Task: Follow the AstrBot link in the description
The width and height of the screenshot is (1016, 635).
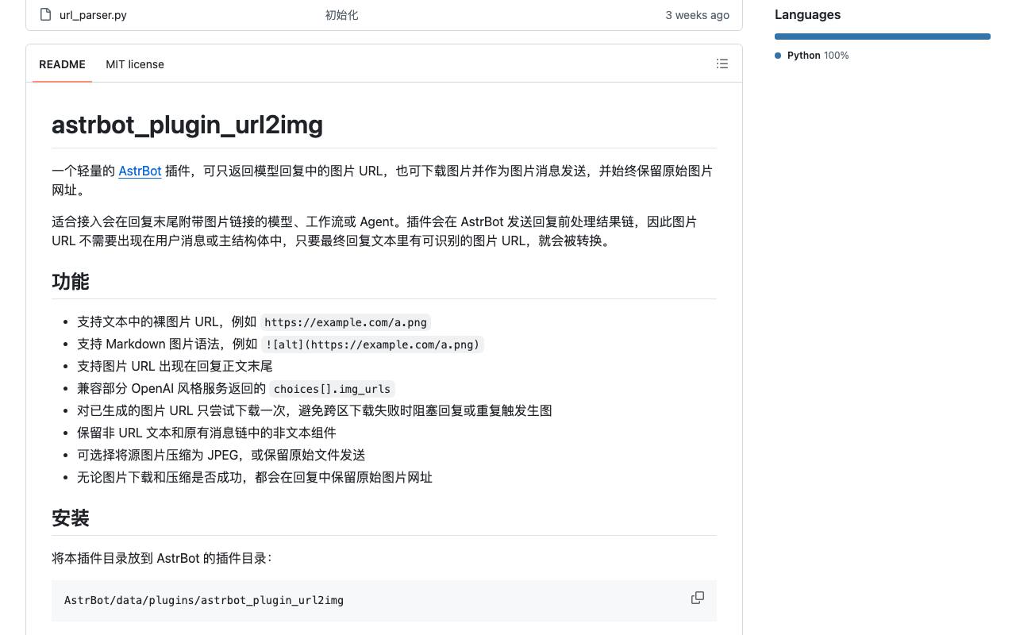Action: tap(140, 171)
